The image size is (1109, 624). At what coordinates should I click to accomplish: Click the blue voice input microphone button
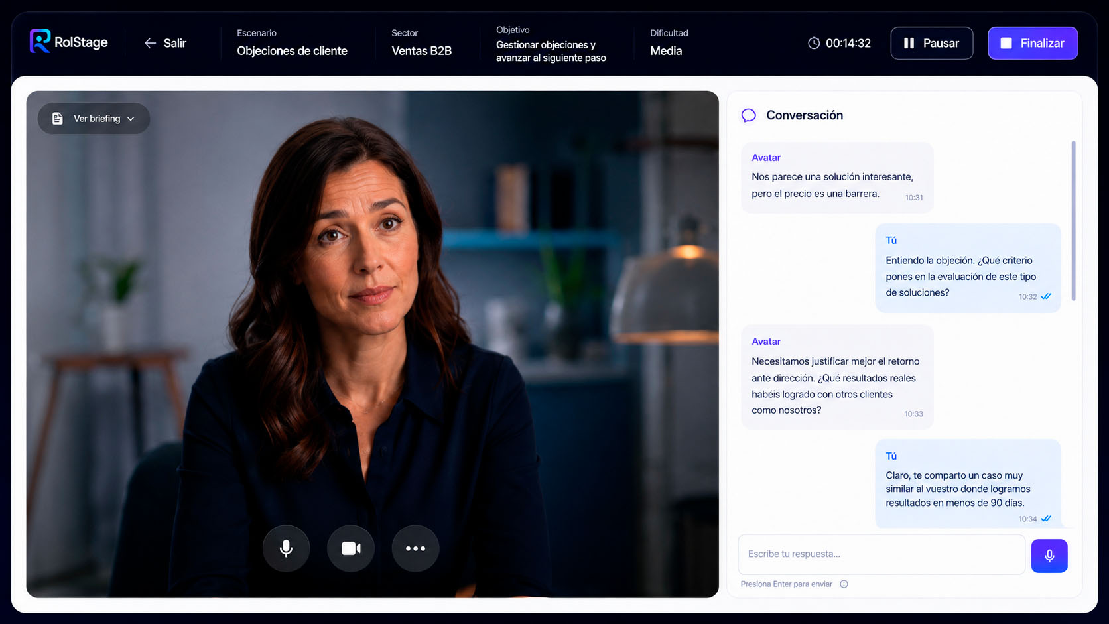1049,556
